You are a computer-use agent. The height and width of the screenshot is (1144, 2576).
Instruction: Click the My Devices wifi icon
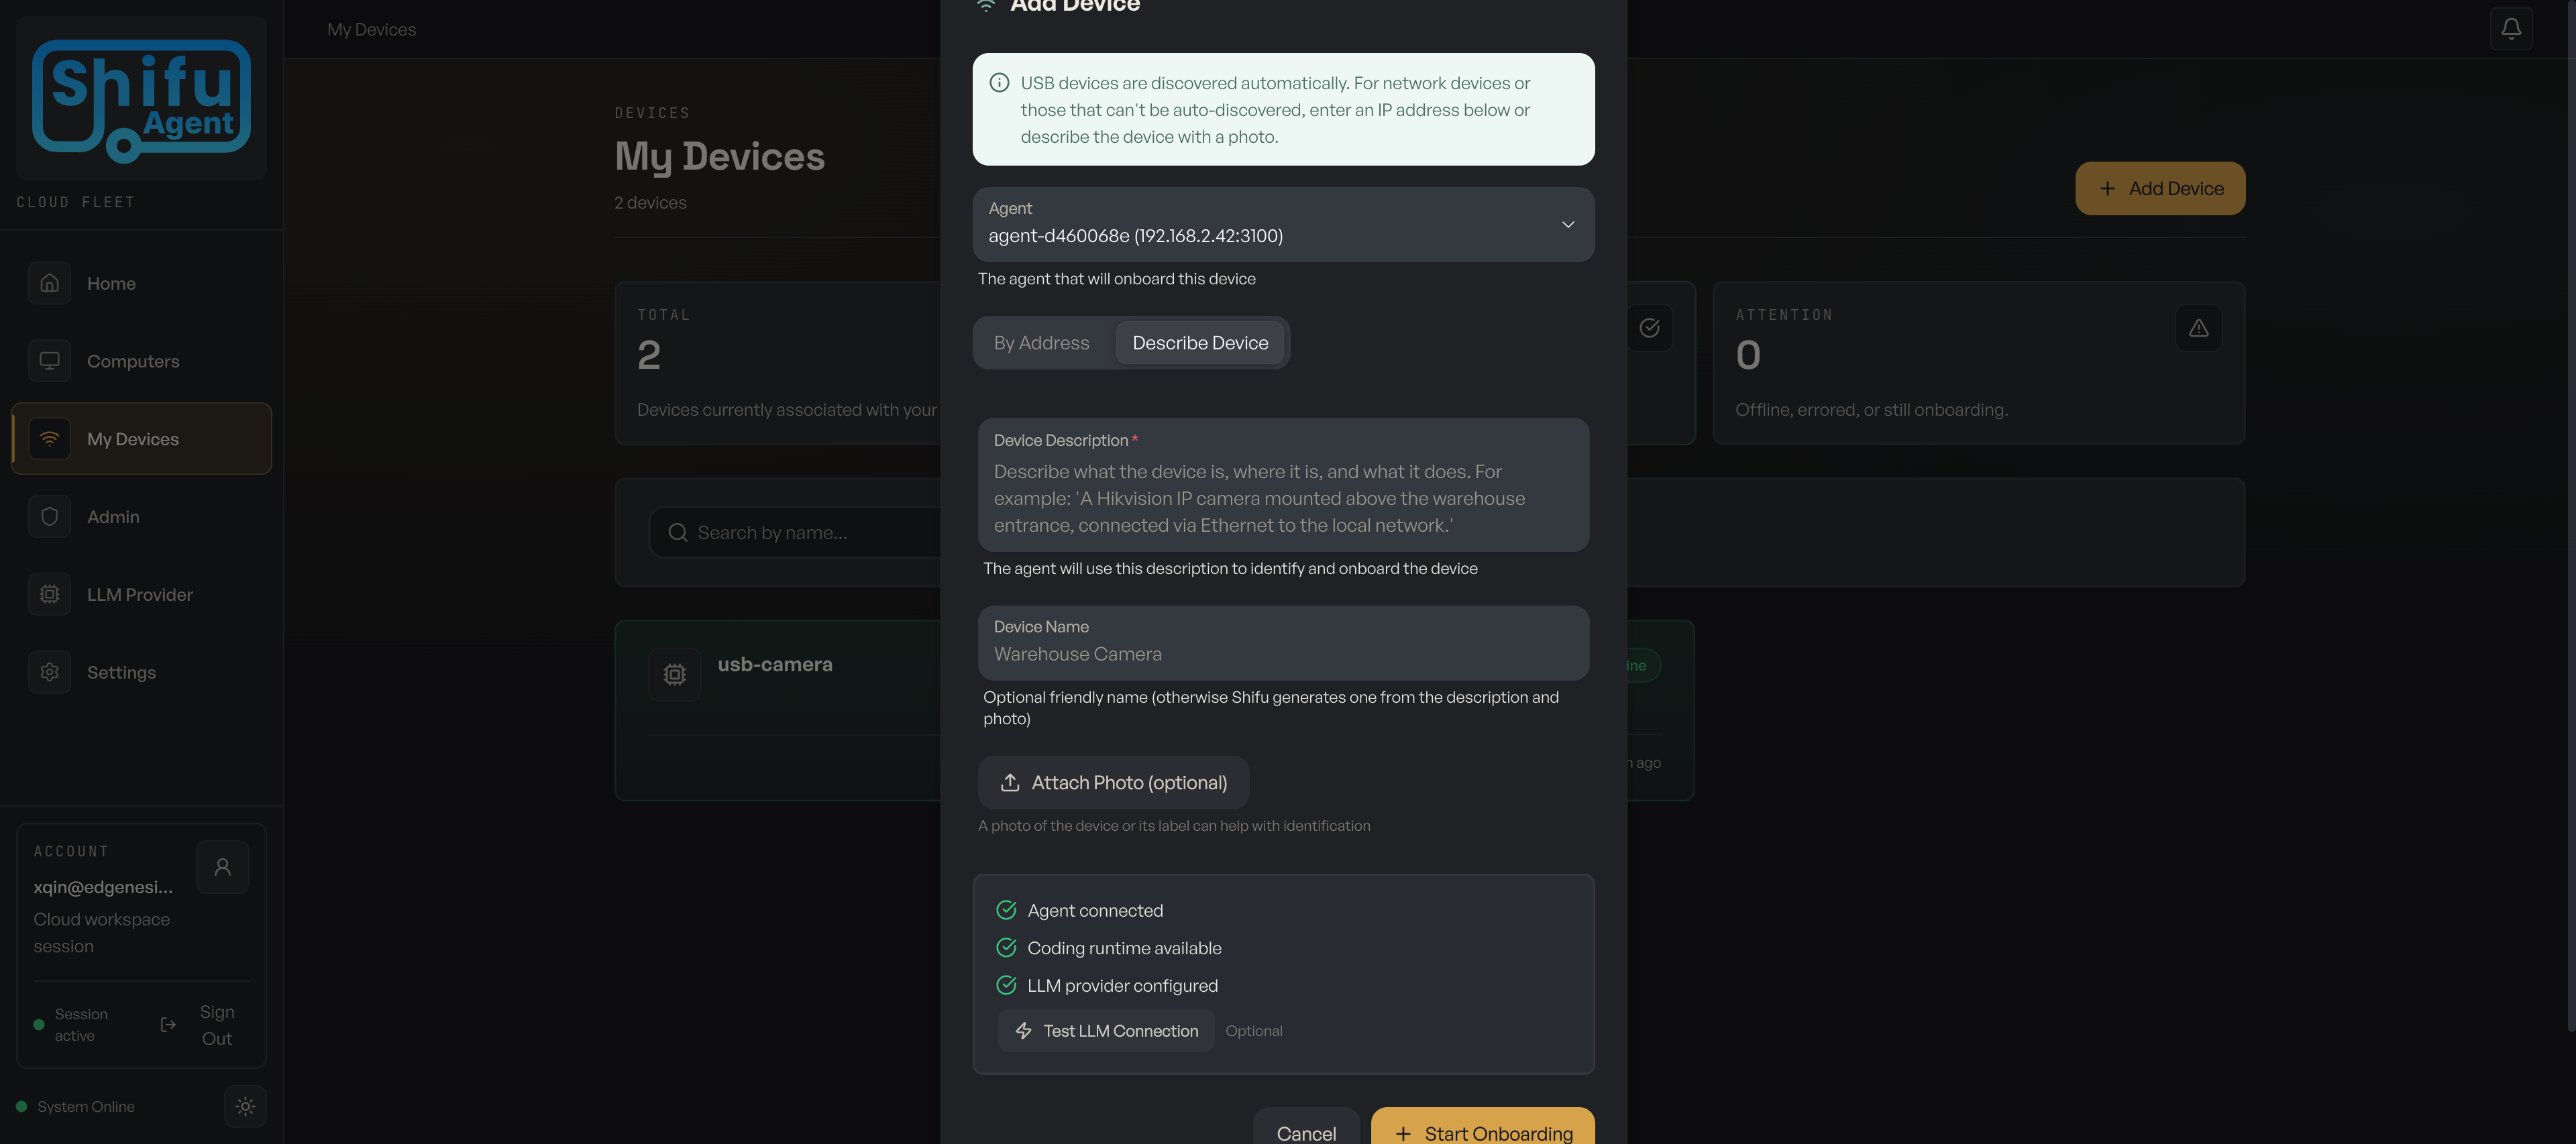tap(49, 438)
